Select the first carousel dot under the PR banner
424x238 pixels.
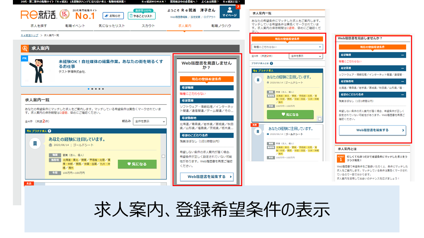(x=88, y=89)
